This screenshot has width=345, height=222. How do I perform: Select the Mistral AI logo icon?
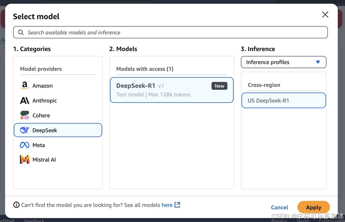click(25, 159)
